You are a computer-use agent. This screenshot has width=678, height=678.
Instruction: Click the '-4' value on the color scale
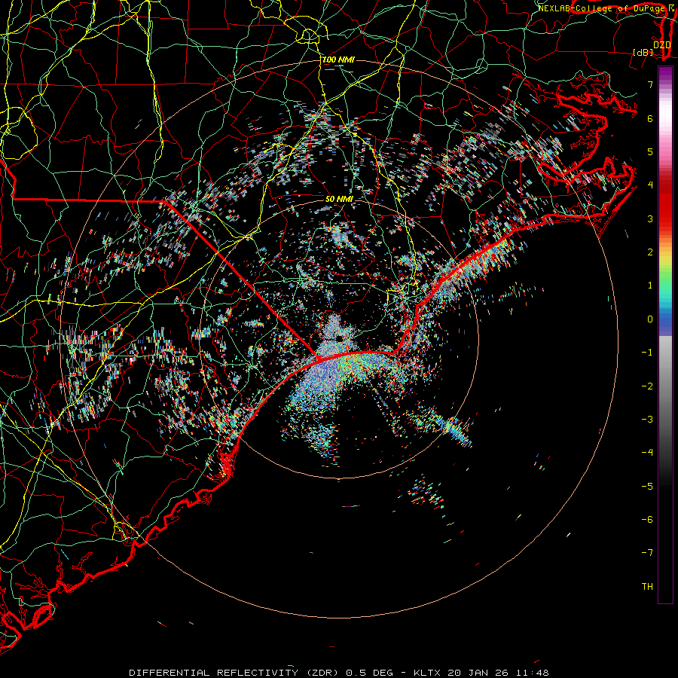coord(647,453)
